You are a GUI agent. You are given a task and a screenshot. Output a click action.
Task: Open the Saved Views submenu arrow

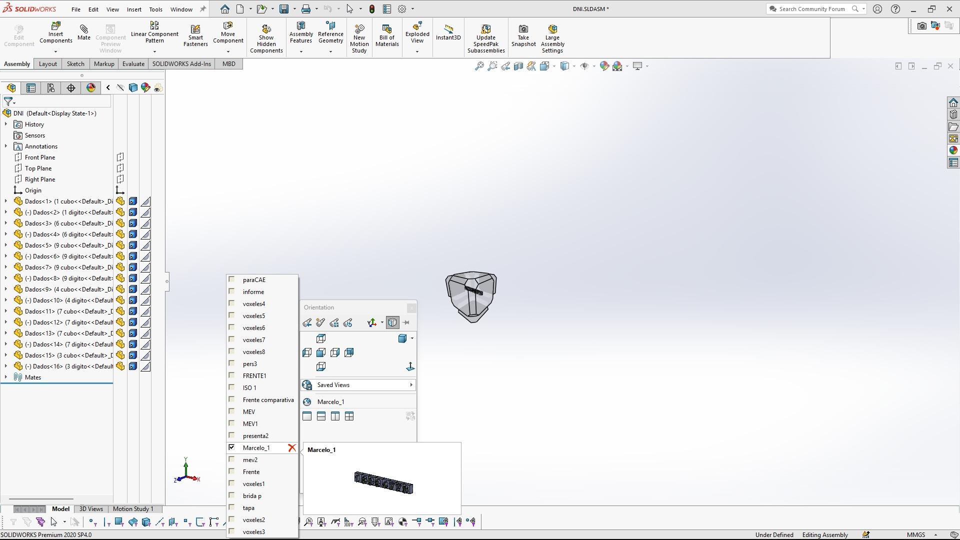[411, 385]
